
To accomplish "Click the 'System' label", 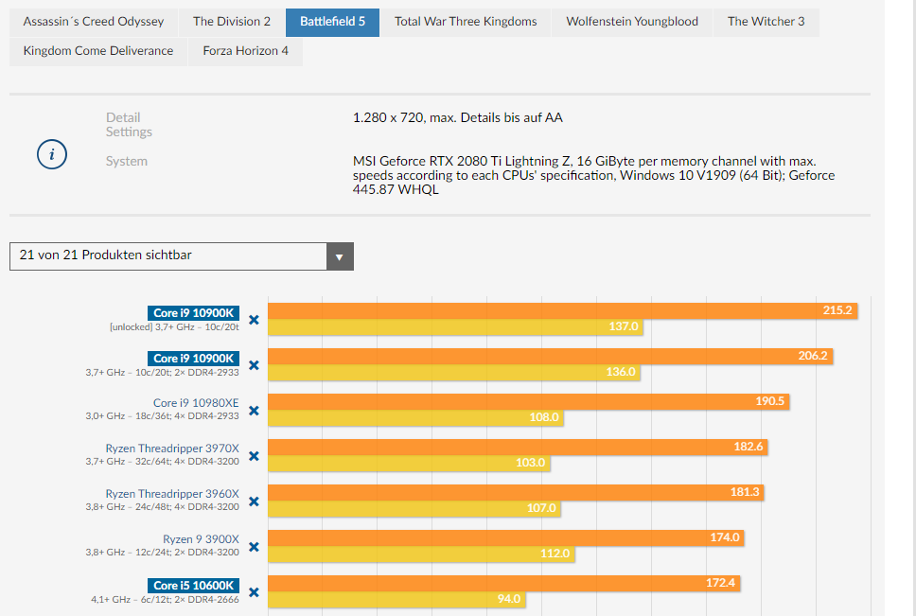I will point(126,161).
